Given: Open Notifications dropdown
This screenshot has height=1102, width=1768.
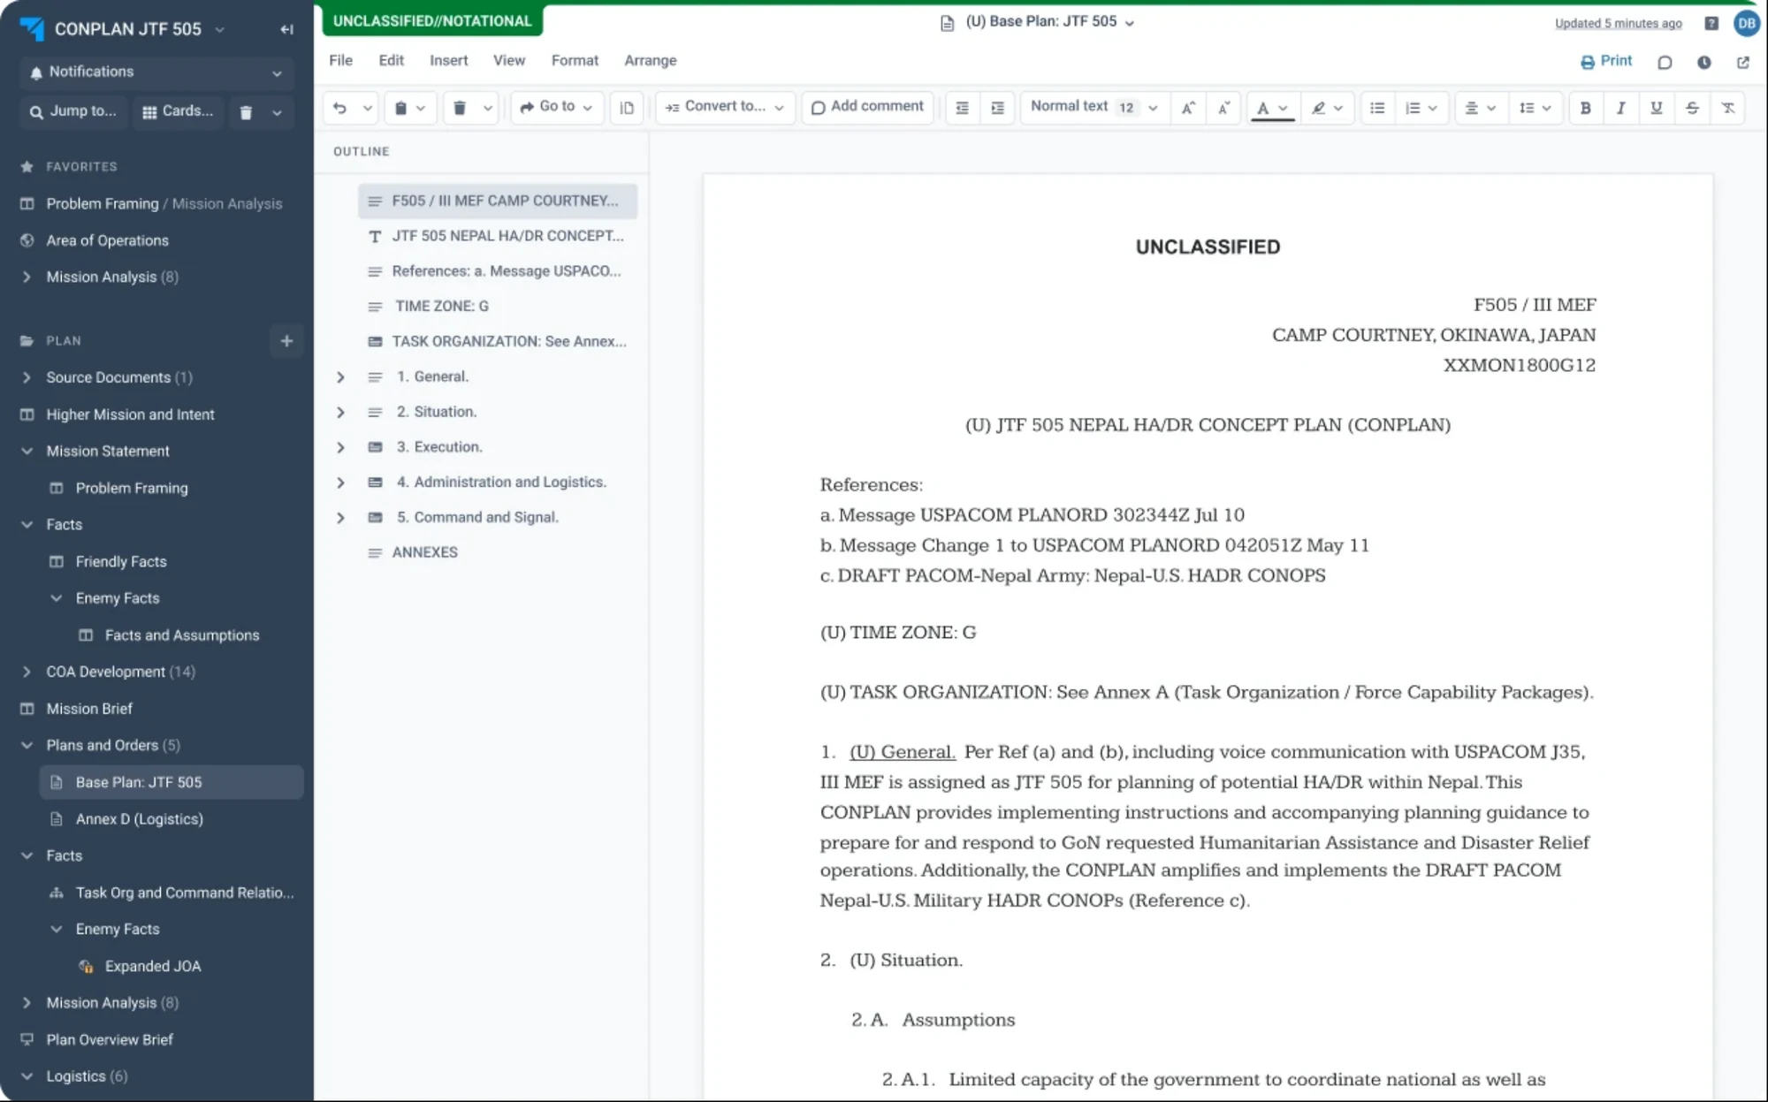Looking at the screenshot, I should tap(156, 72).
